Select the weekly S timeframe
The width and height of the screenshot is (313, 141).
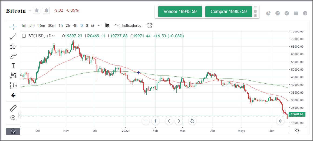coord(87,25)
